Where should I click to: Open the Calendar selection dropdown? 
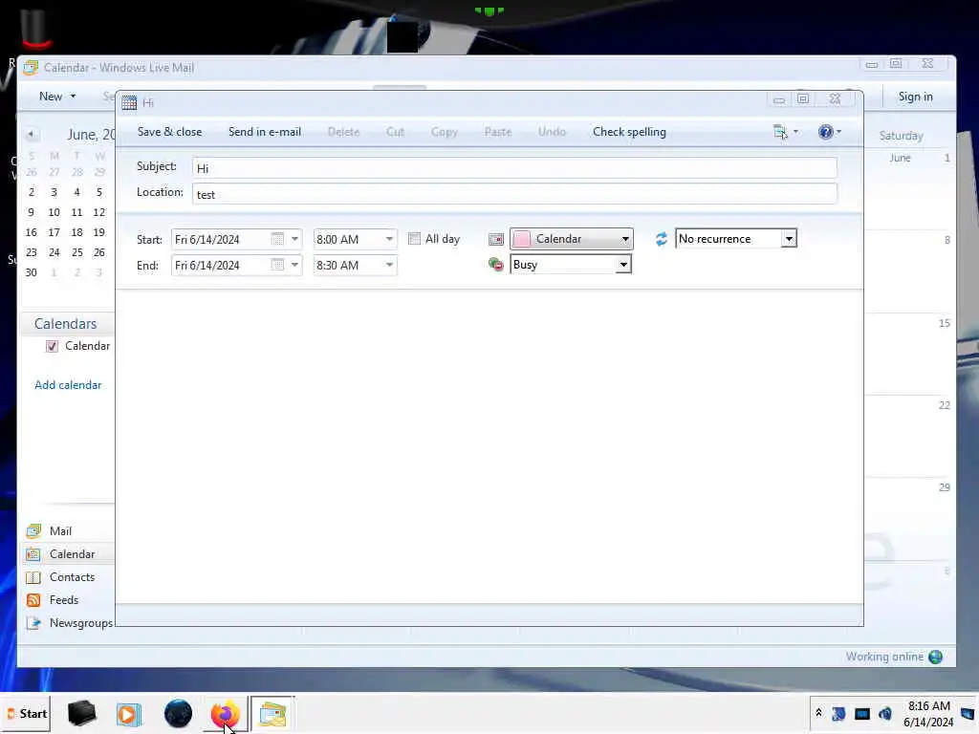coord(572,239)
